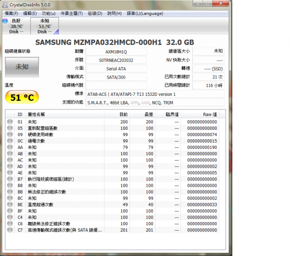Click raw value 000000000033

point(202,205)
